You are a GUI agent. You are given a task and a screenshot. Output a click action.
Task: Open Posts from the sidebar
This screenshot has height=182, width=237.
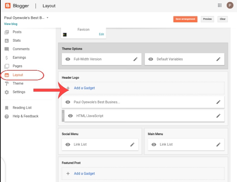[x=17, y=32]
